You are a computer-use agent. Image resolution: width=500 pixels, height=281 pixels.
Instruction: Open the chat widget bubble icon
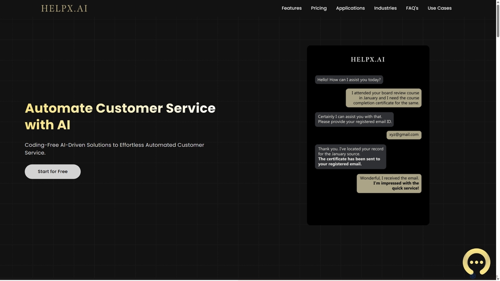(476, 262)
